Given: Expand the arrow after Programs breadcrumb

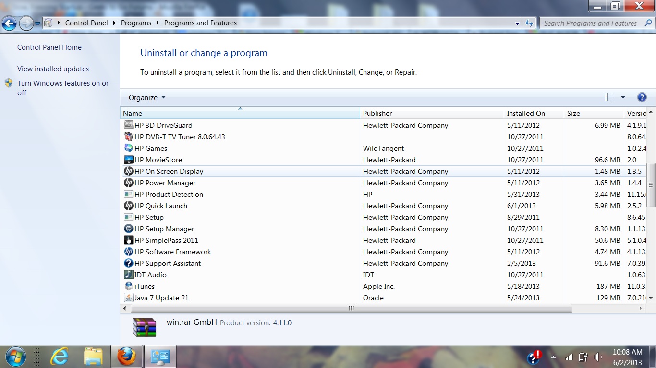Looking at the screenshot, I should (158, 23).
